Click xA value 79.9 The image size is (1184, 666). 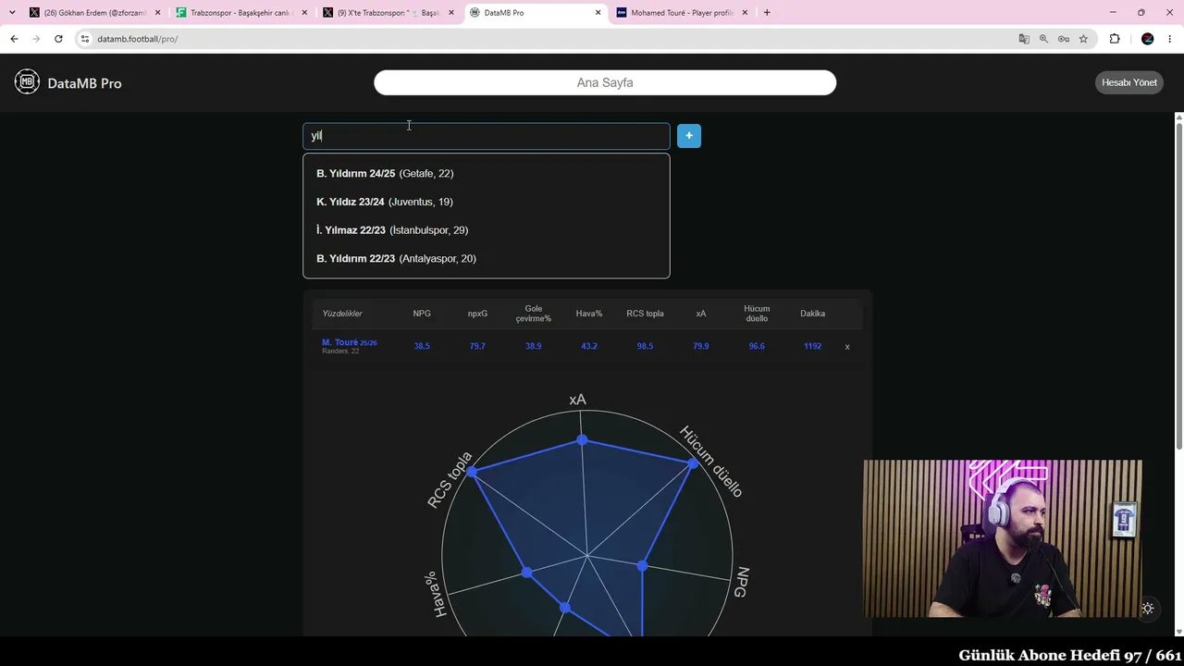click(x=701, y=346)
